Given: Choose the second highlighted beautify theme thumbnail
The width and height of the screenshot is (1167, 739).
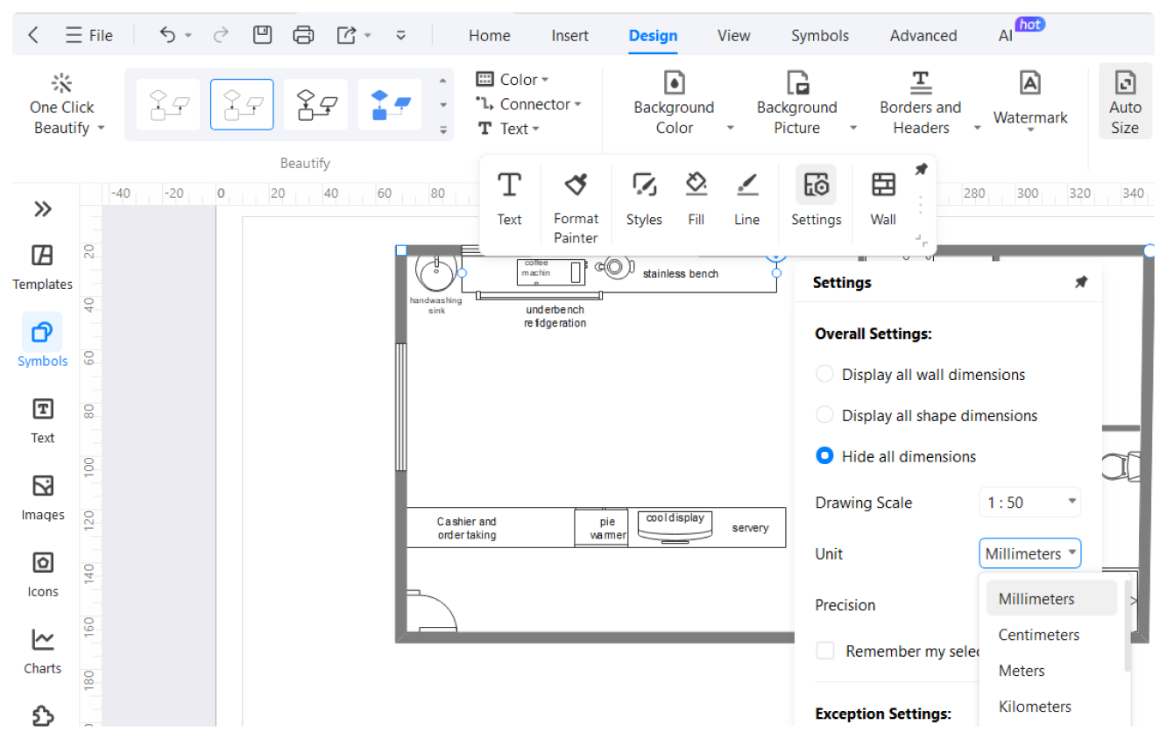Looking at the screenshot, I should (242, 105).
